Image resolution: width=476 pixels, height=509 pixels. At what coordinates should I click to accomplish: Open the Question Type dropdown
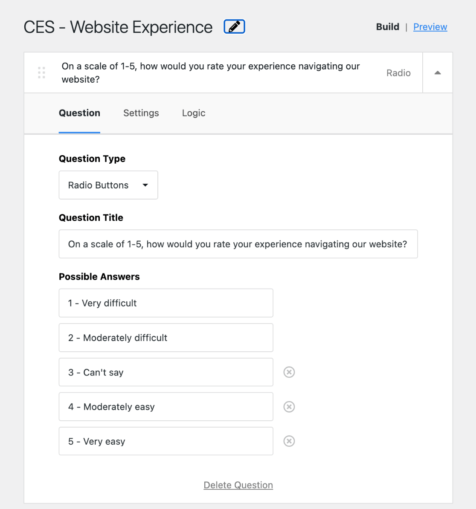point(108,185)
